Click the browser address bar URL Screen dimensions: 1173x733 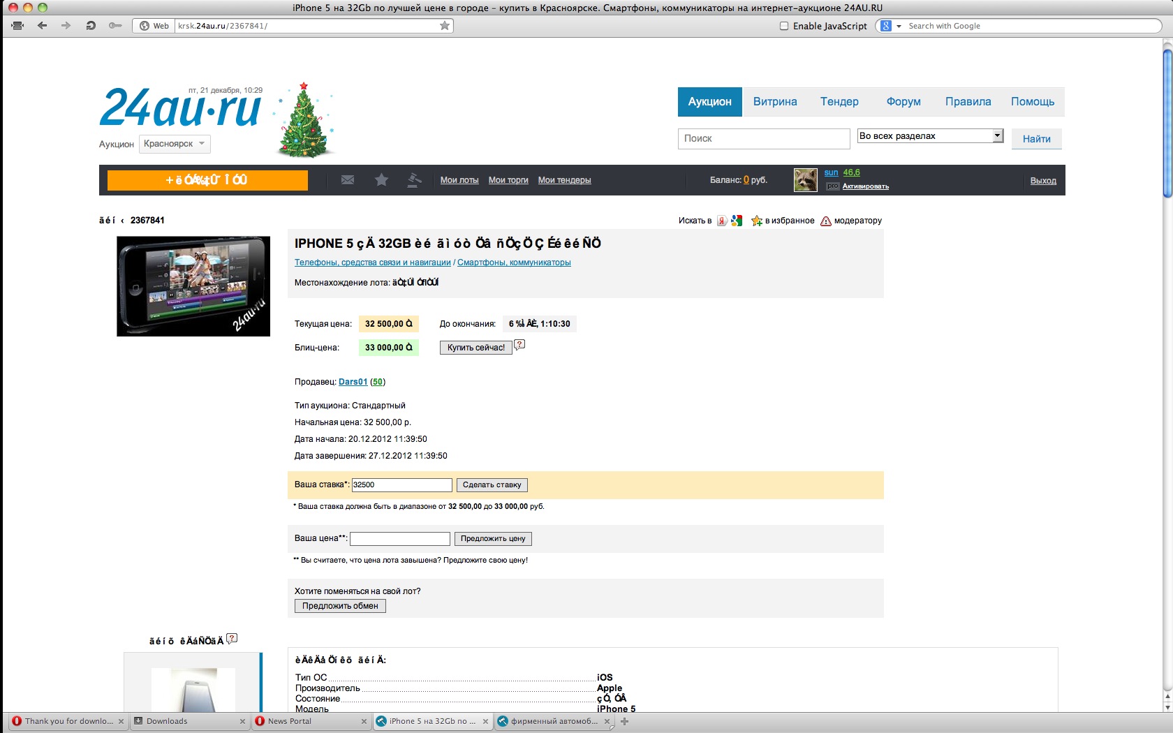[307, 26]
